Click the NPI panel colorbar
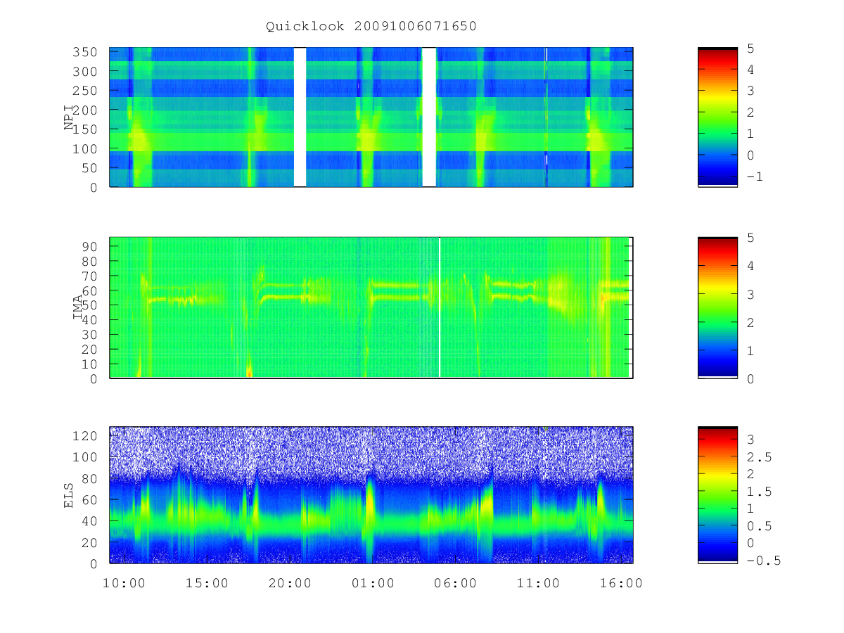844x633 pixels. 717,117
